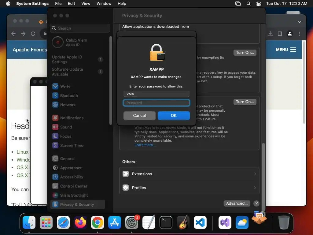Click Turn On... for FileVault
The height and width of the screenshot is (235, 313).
[245, 53]
